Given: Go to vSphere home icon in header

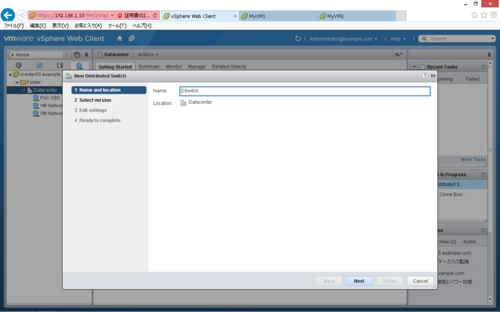Looking at the screenshot, I should click(x=119, y=39).
